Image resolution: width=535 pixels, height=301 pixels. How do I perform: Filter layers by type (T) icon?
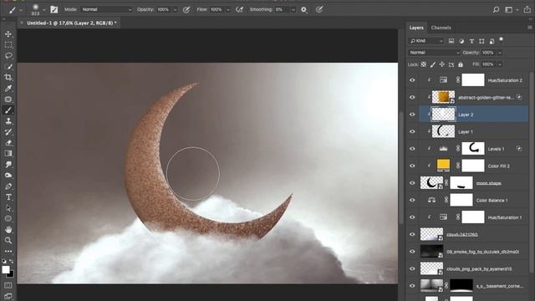[471, 41]
